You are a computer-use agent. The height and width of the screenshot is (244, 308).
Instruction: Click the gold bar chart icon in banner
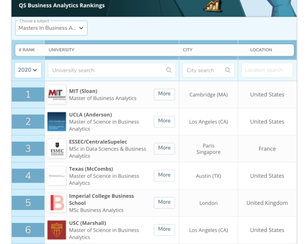[213, 5]
